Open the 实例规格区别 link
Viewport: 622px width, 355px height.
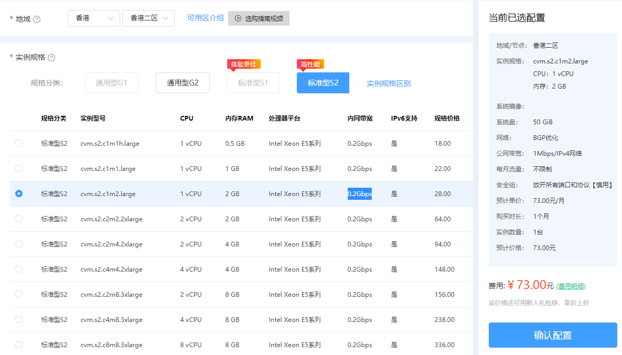pos(388,83)
